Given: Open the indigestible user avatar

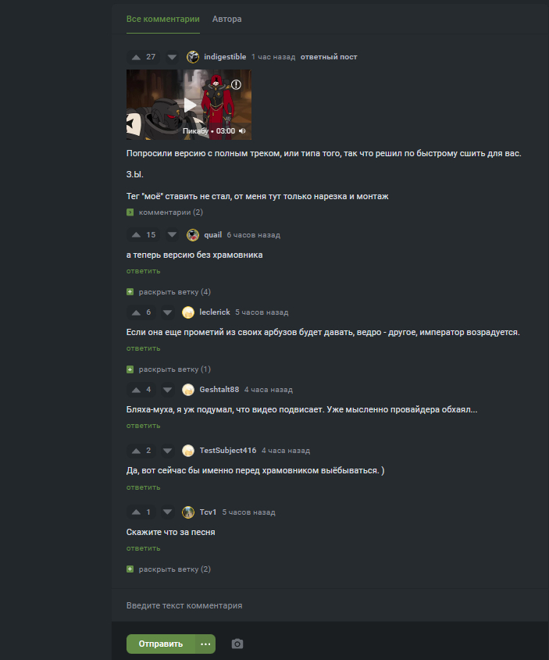Looking at the screenshot, I should click(x=193, y=57).
